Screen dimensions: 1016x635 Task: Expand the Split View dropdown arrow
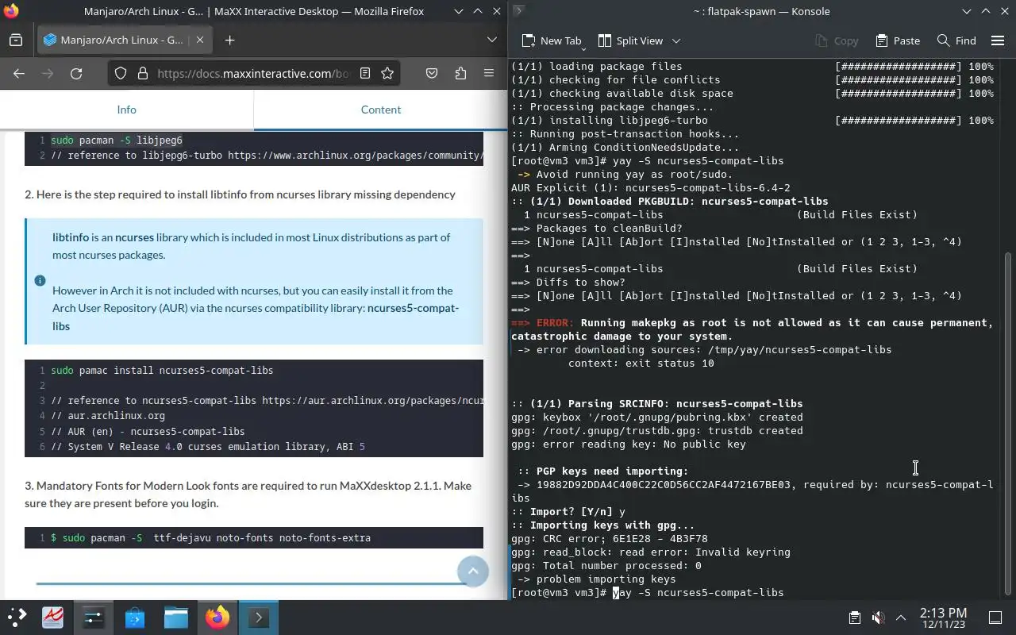(676, 40)
